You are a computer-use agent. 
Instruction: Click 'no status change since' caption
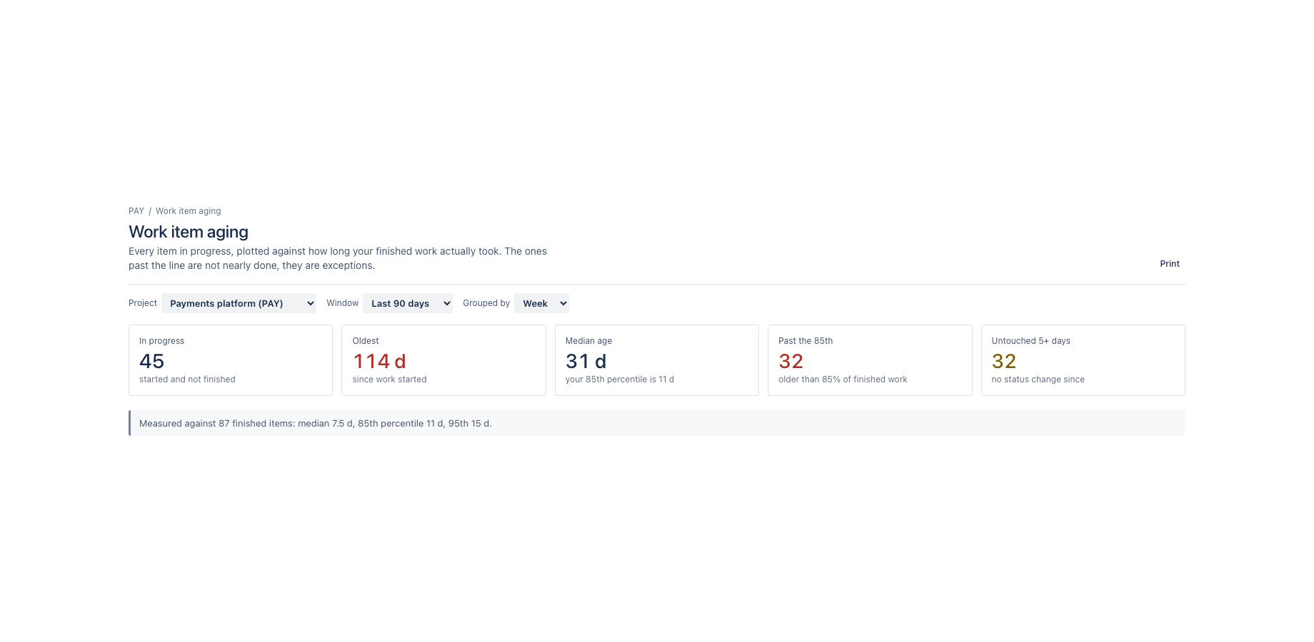1038,379
